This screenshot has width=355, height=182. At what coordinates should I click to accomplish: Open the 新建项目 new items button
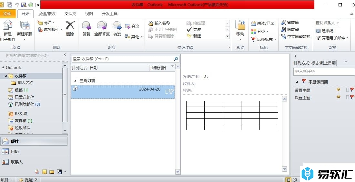pyautogui.click(x=25, y=31)
